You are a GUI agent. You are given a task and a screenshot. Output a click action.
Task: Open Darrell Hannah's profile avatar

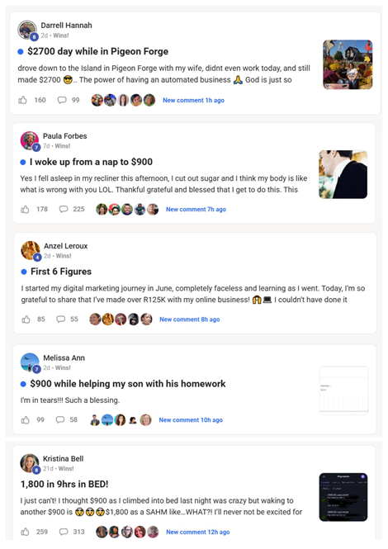pos(27,30)
